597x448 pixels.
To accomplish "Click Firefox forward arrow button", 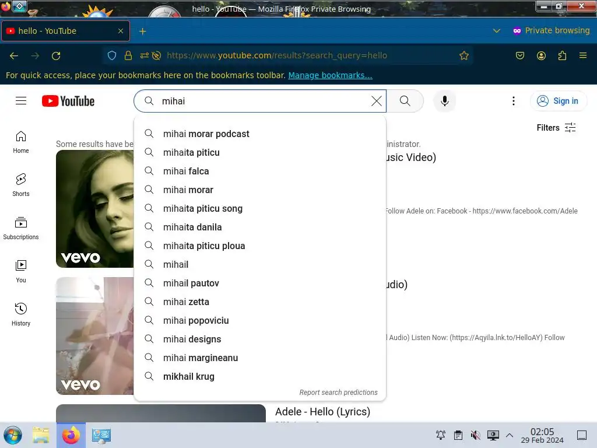I will pos(35,55).
